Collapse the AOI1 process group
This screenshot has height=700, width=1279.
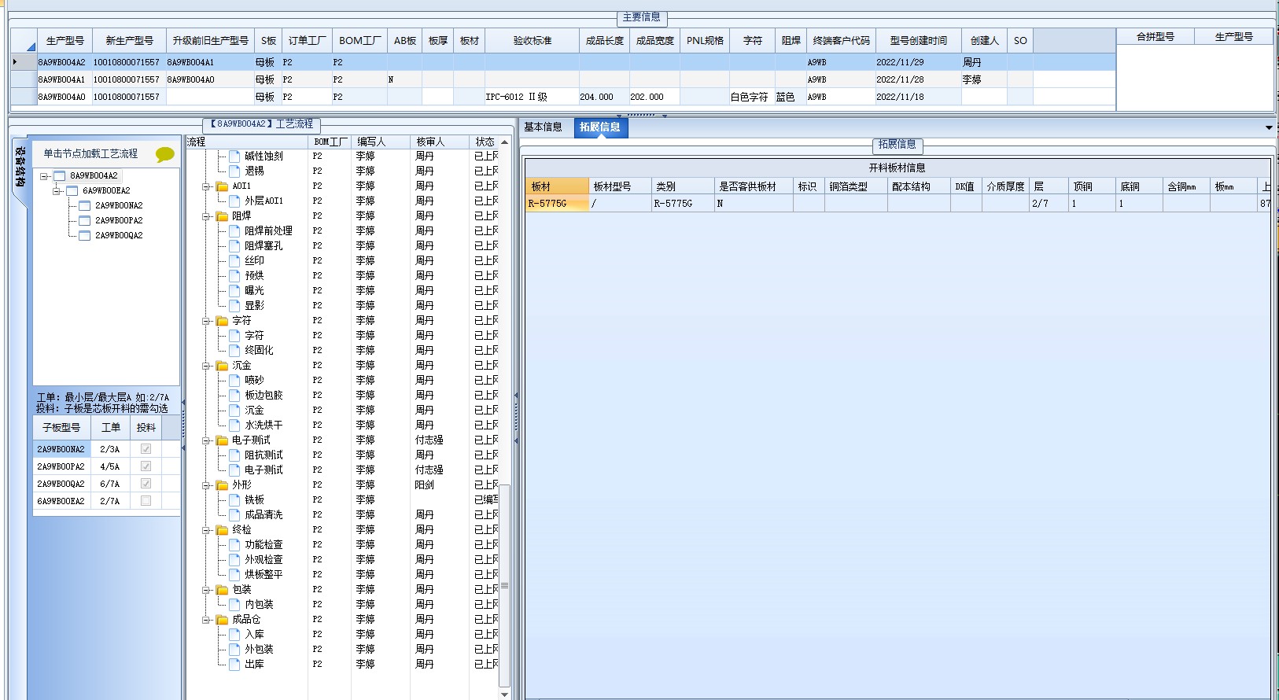point(207,186)
